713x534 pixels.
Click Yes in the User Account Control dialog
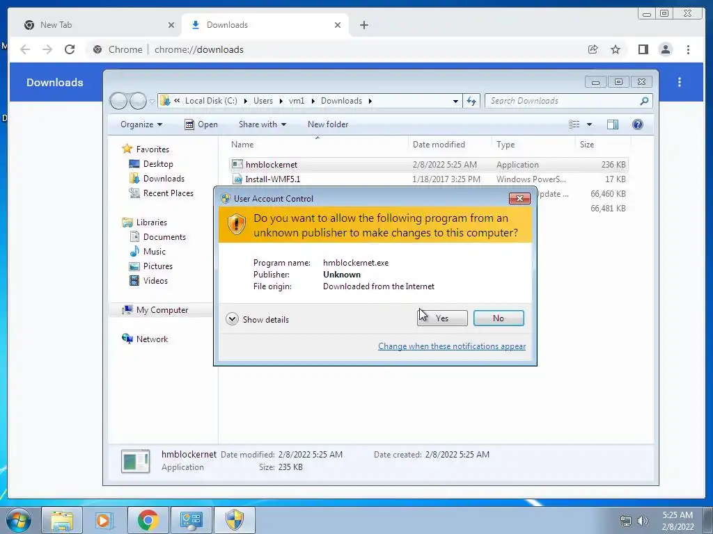point(442,318)
